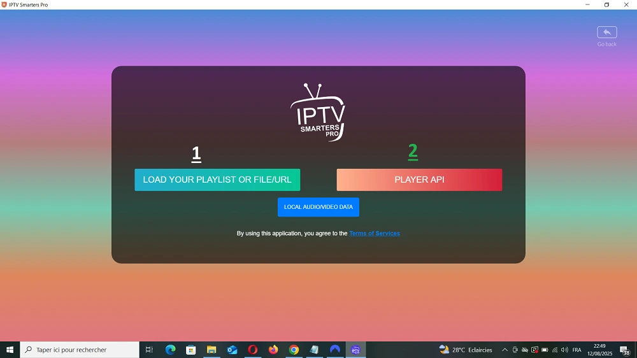Image resolution: width=637 pixels, height=358 pixels.
Task: Restore down the IPTV Smarters Pro window
Action: pos(606,5)
